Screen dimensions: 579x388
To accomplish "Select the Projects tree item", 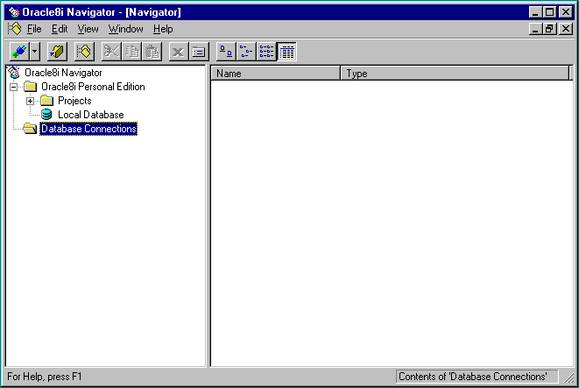I will pyautogui.click(x=74, y=101).
